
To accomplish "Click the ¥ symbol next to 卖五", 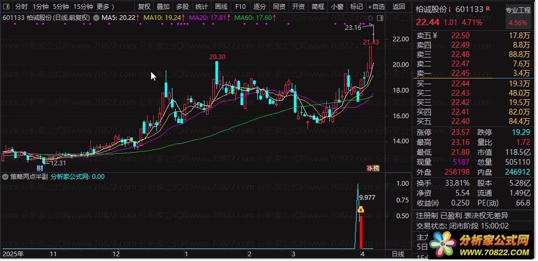I will point(434,35).
